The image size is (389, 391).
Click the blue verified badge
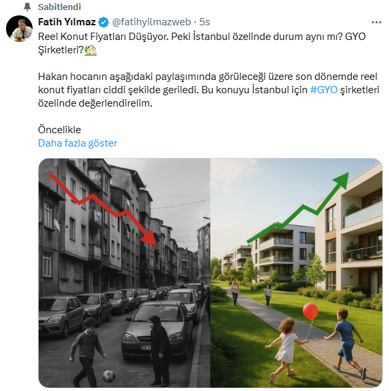[x=103, y=22]
